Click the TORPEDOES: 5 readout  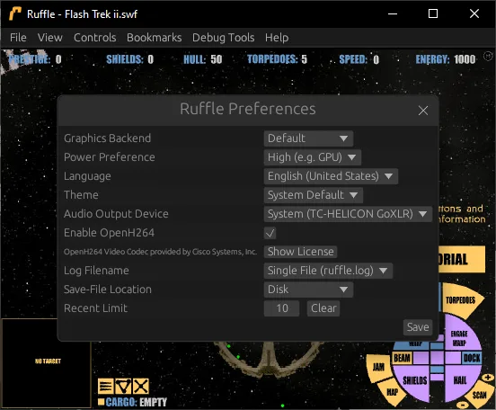click(x=277, y=59)
